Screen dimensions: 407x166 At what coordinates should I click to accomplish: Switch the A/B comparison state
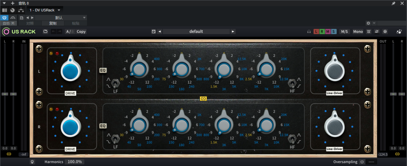pyautogui.click(x=70, y=32)
